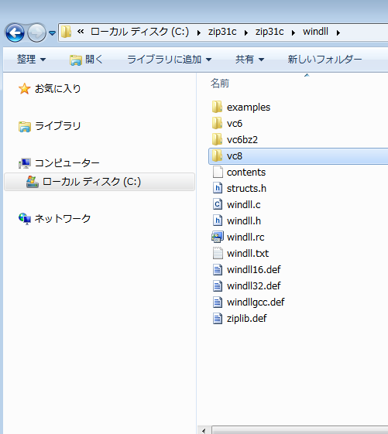
Task: Select windll.h file name
Action: [x=244, y=221]
